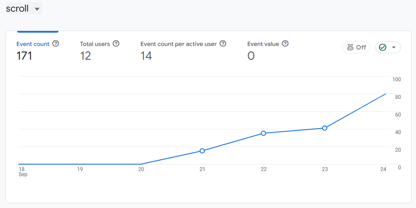Select the Event value metric tab
Viewport: 416px width, 208px height.
[268, 50]
